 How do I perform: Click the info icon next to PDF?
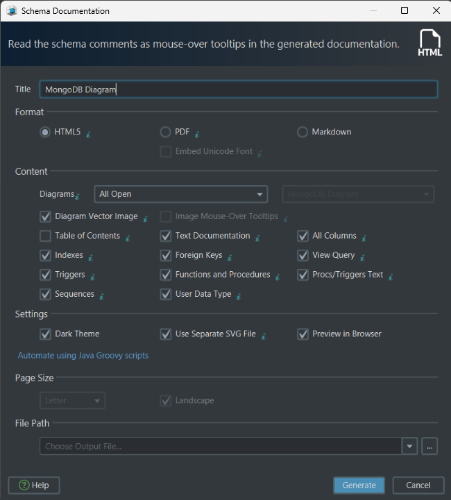pos(197,135)
